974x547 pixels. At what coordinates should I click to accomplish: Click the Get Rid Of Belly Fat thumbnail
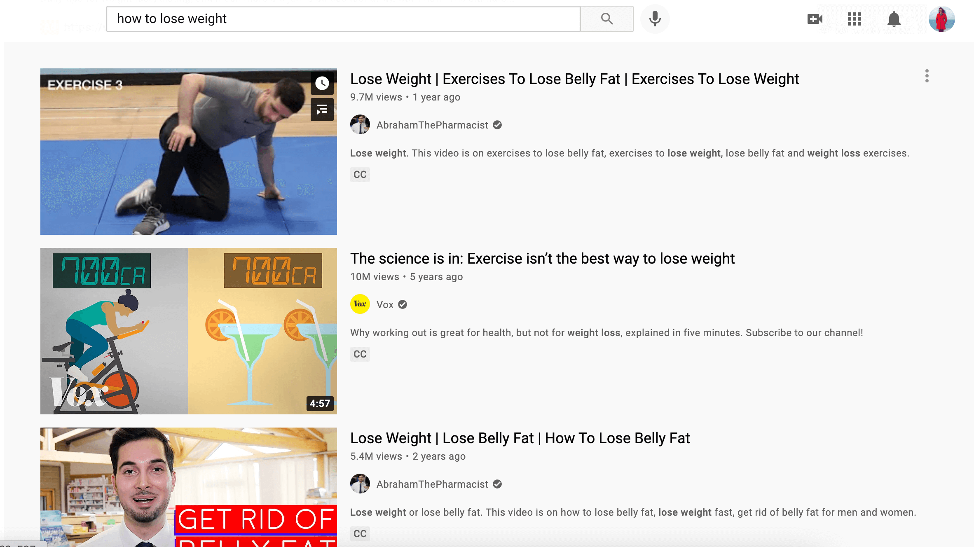point(189,487)
